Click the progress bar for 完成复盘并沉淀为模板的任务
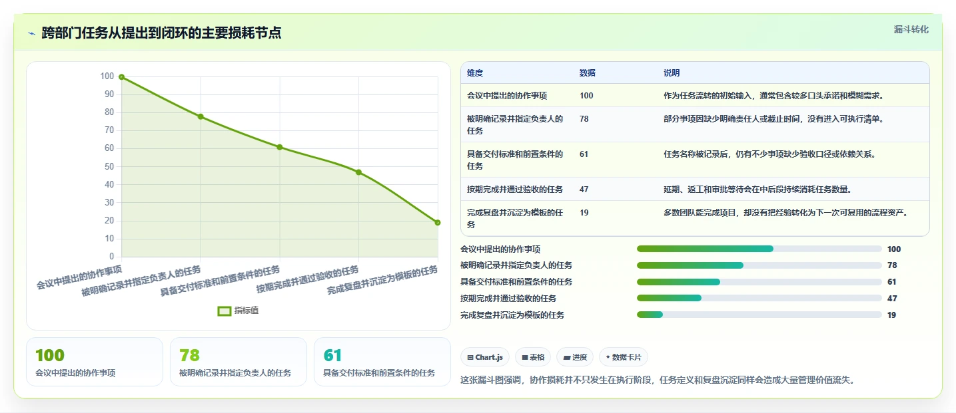Screen dimensions: 956x413 [x=759, y=315]
